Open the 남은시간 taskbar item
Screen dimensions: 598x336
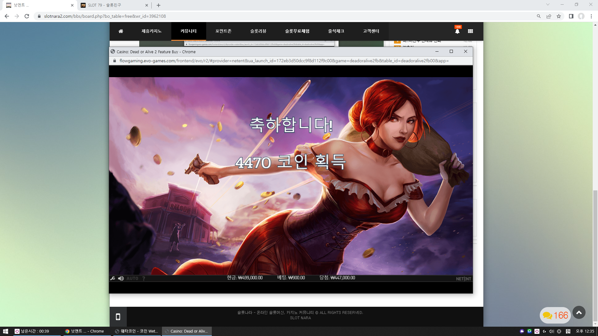(36, 331)
